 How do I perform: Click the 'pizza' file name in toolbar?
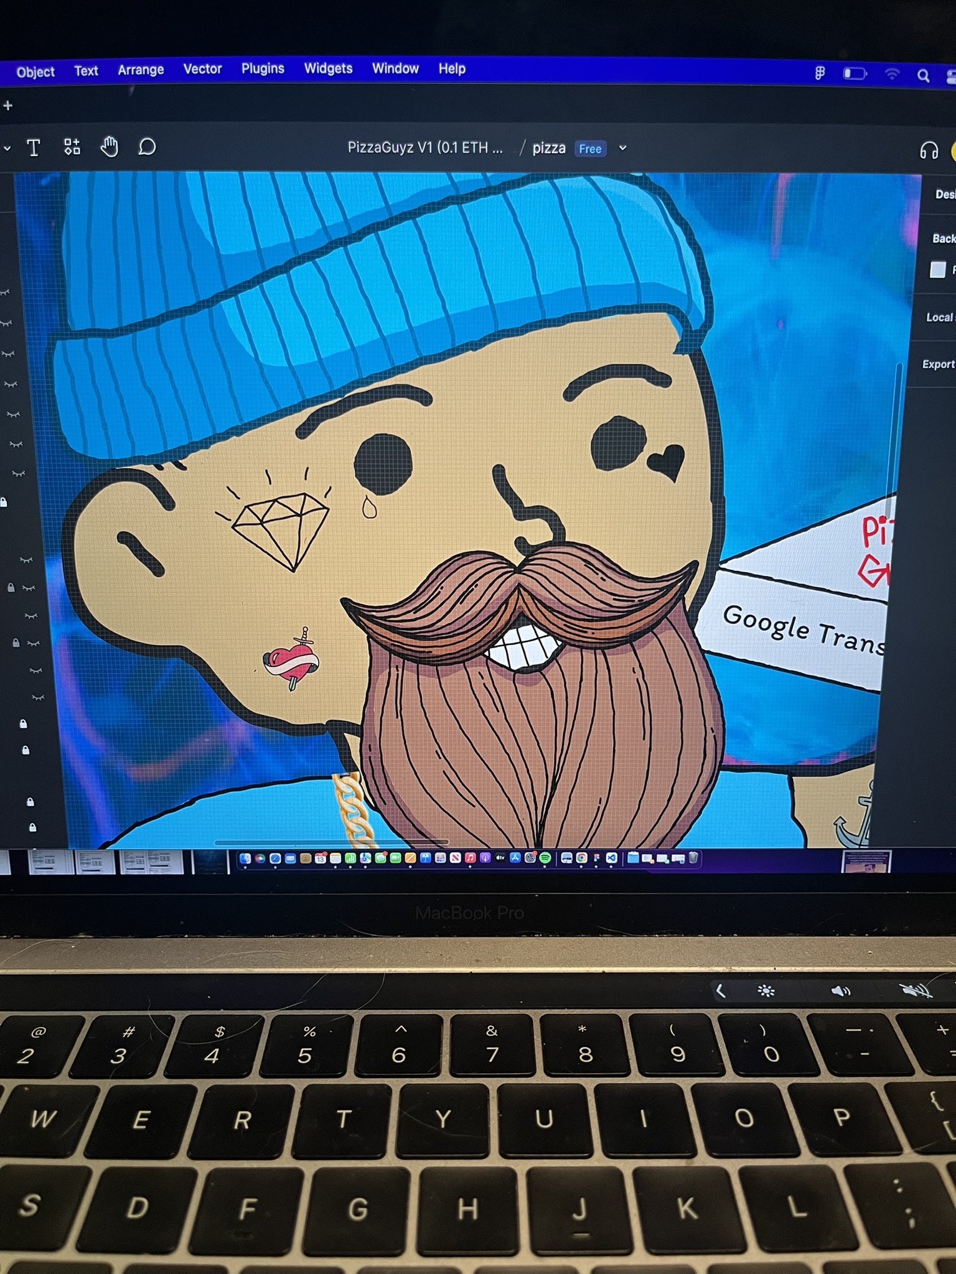point(549,148)
